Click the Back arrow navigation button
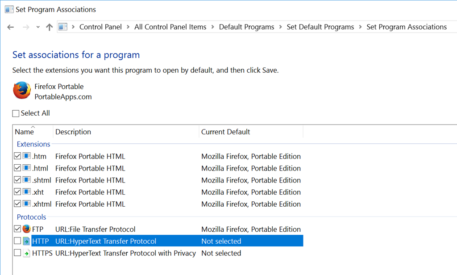Image resolution: width=457 pixels, height=275 pixels. 11,27
